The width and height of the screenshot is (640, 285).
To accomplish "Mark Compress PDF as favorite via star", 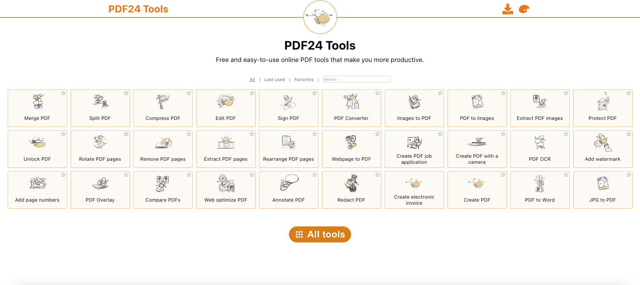I will [189, 93].
